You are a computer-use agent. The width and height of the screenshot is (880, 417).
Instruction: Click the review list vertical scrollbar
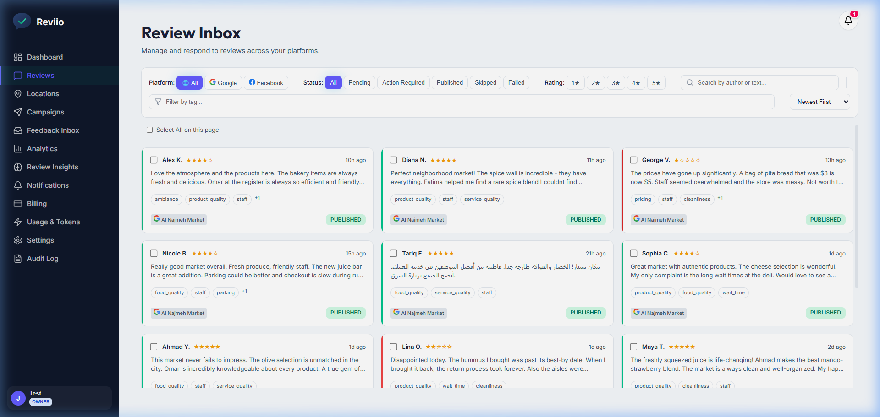856,207
